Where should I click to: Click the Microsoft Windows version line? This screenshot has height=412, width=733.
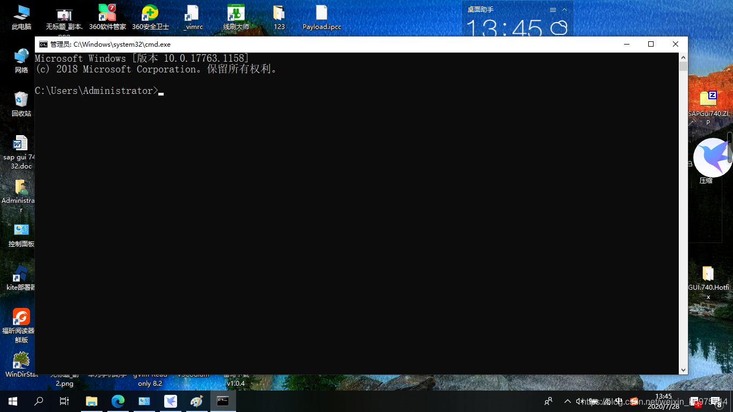pyautogui.click(x=142, y=58)
